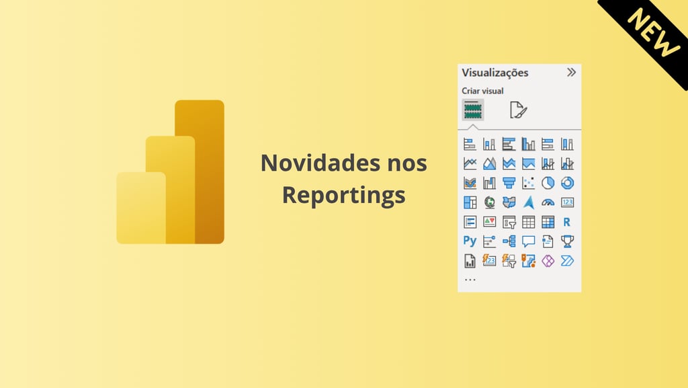The image size is (688, 388).
Task: Click the Criar visual label
Action: tap(482, 91)
